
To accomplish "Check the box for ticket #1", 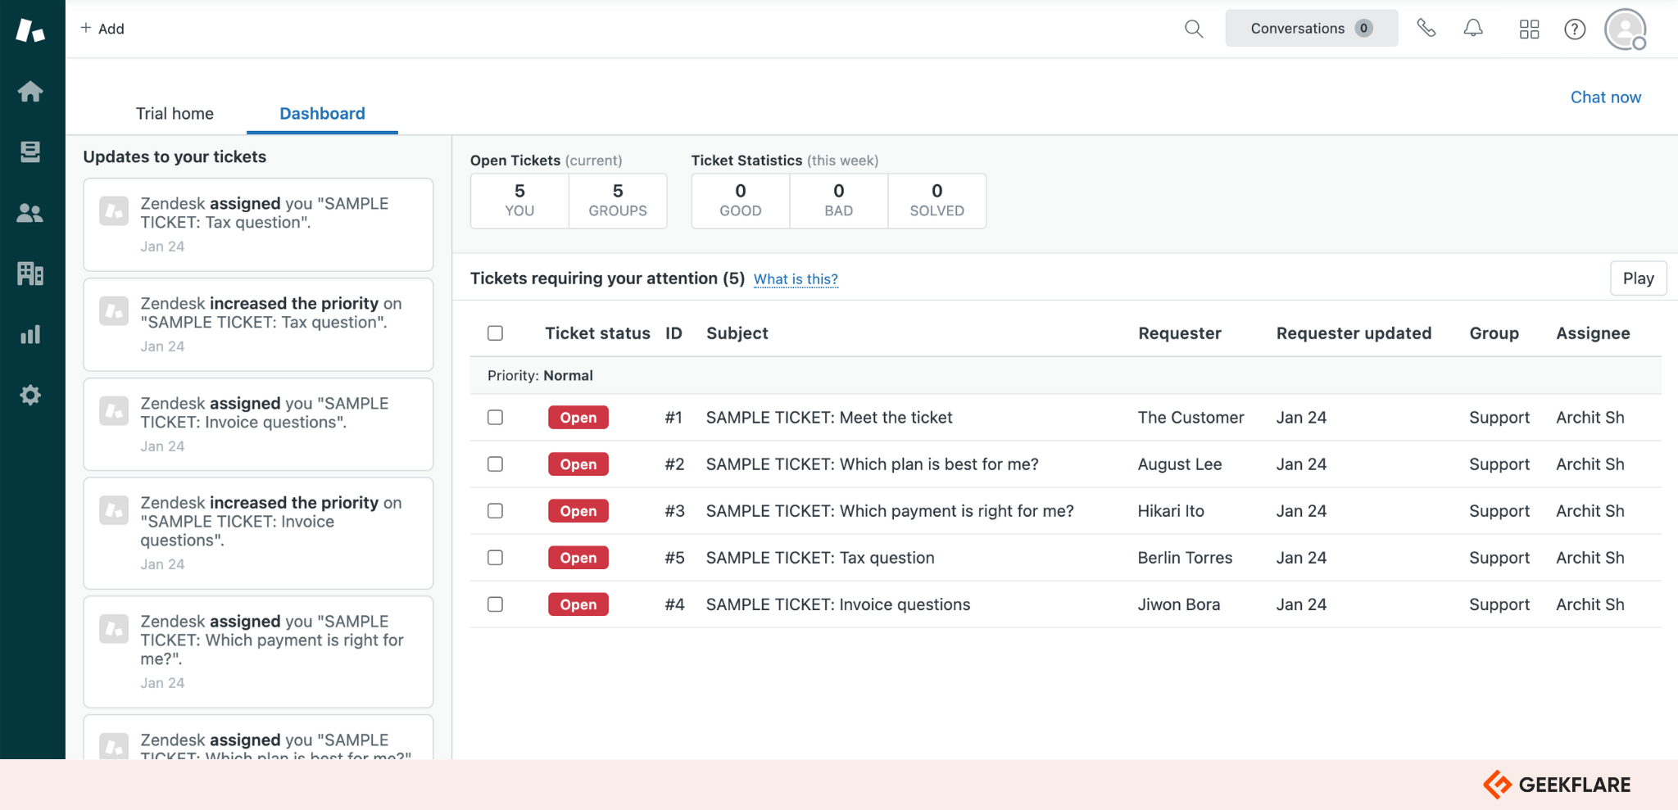I will (x=495, y=418).
